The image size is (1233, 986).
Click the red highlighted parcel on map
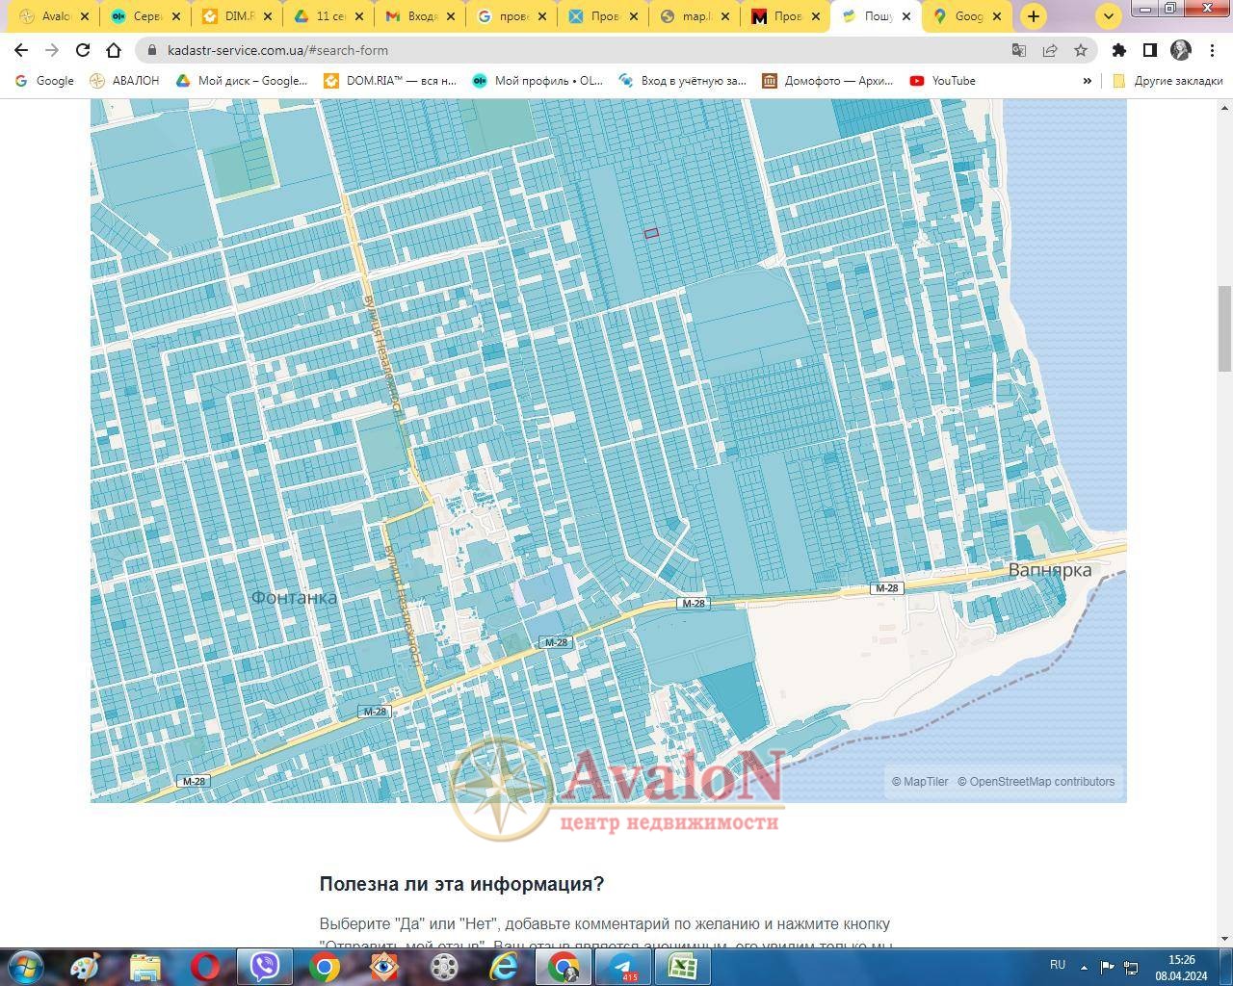[651, 233]
